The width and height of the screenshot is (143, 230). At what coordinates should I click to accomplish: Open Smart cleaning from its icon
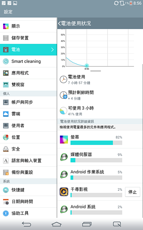(6, 61)
